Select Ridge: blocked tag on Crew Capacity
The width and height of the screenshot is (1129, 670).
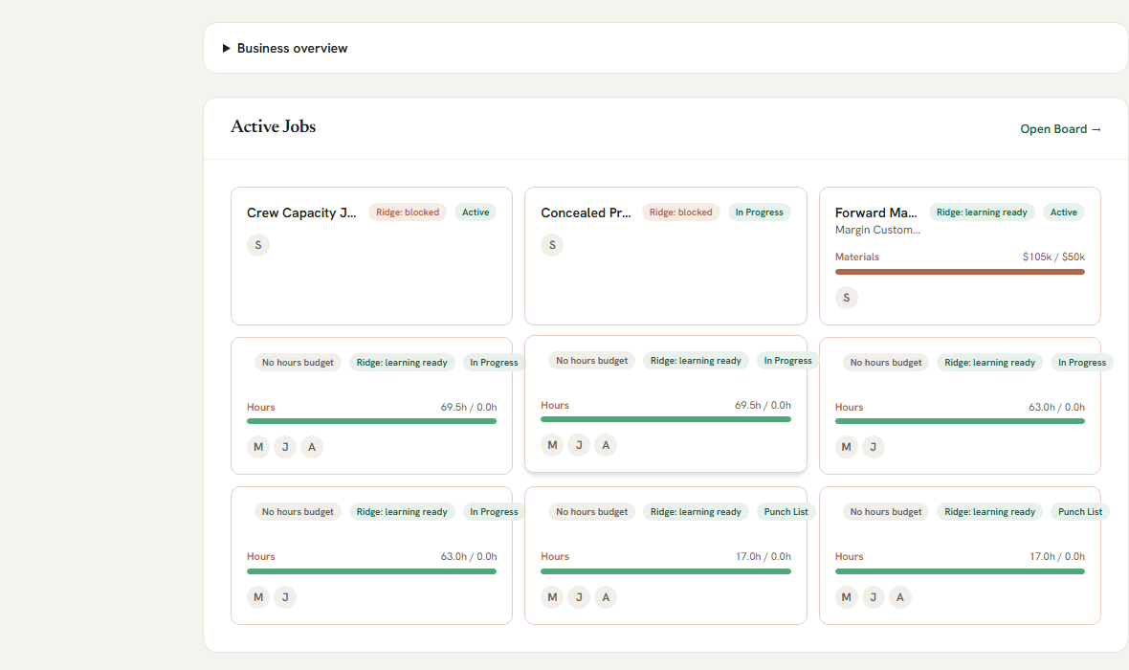coord(408,212)
